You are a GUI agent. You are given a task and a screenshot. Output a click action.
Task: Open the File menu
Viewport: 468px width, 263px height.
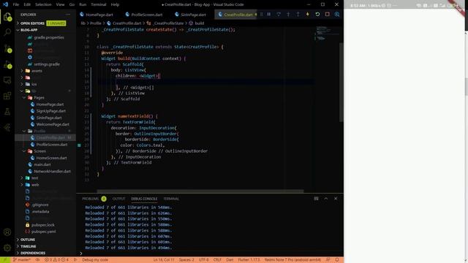tap(16, 4)
